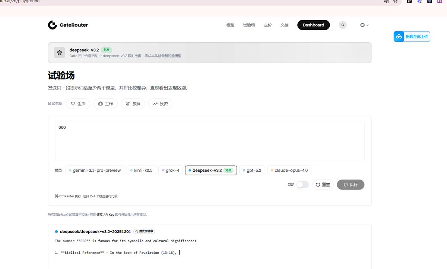Image resolution: width=447 pixels, height=269 pixels.
Task: Click the deepseek/deepseek-v3.2-20251201 result heading
Action: (95, 232)
